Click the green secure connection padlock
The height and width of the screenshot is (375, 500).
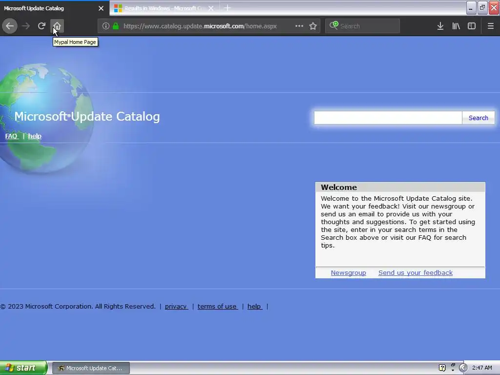click(116, 26)
